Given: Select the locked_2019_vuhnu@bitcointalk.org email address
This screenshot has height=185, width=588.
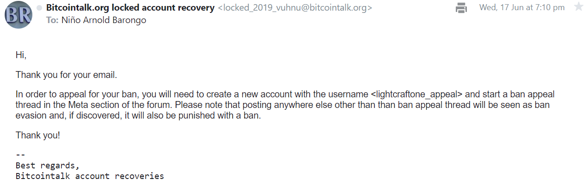Looking at the screenshot, I should [295, 8].
